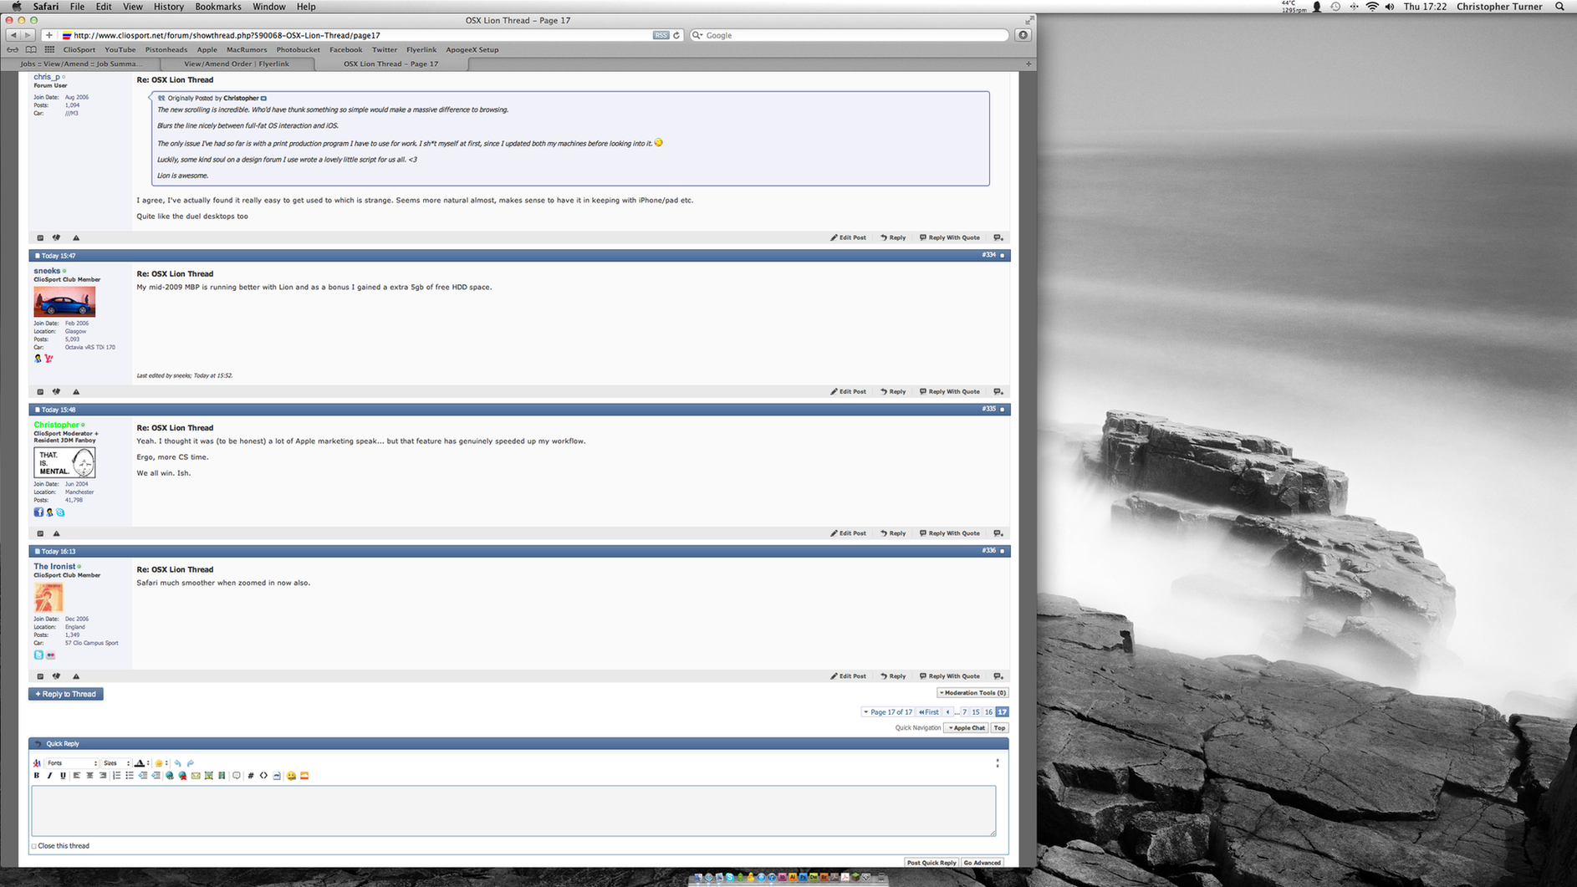1577x887 pixels.
Task: Toggle italic formatting in Quick Reply
Action: 49,776
